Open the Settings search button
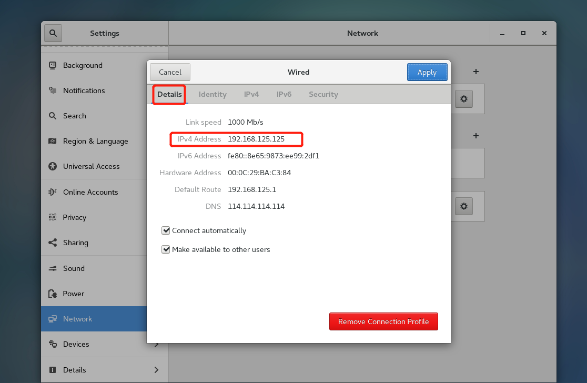 click(x=53, y=33)
